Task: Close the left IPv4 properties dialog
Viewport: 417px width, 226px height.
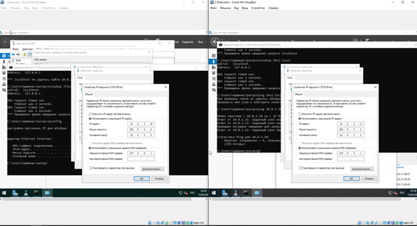Action: point(166,87)
